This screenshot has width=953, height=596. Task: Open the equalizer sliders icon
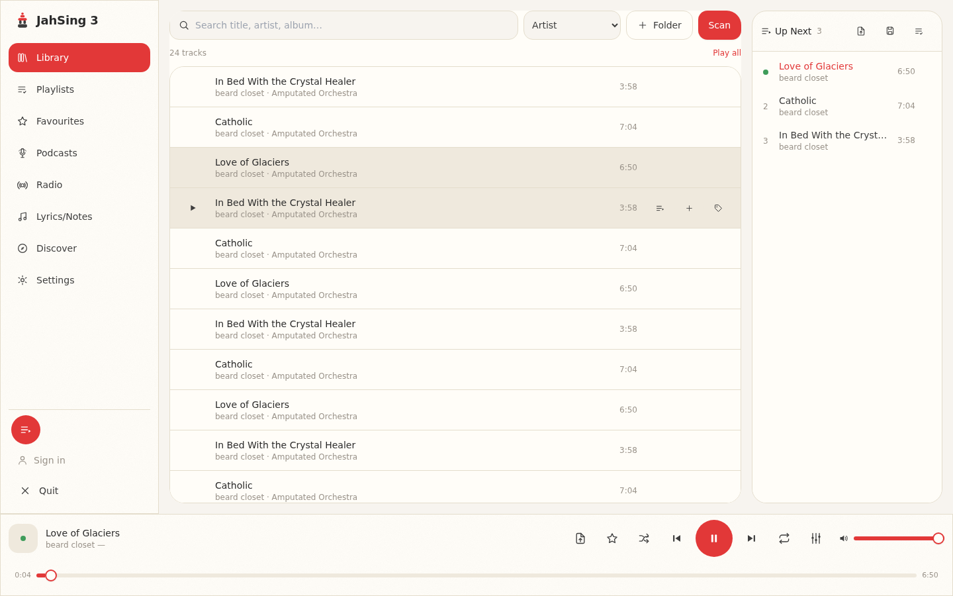pyautogui.click(x=816, y=538)
